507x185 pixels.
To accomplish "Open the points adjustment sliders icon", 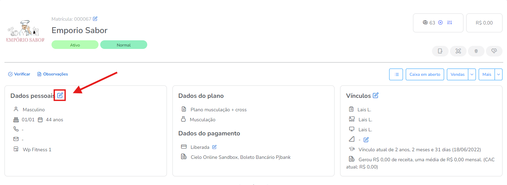I will pyautogui.click(x=450, y=23).
